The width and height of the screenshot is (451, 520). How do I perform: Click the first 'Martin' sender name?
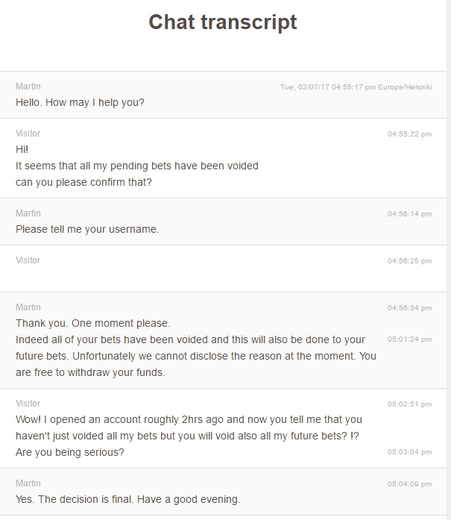[x=28, y=87]
